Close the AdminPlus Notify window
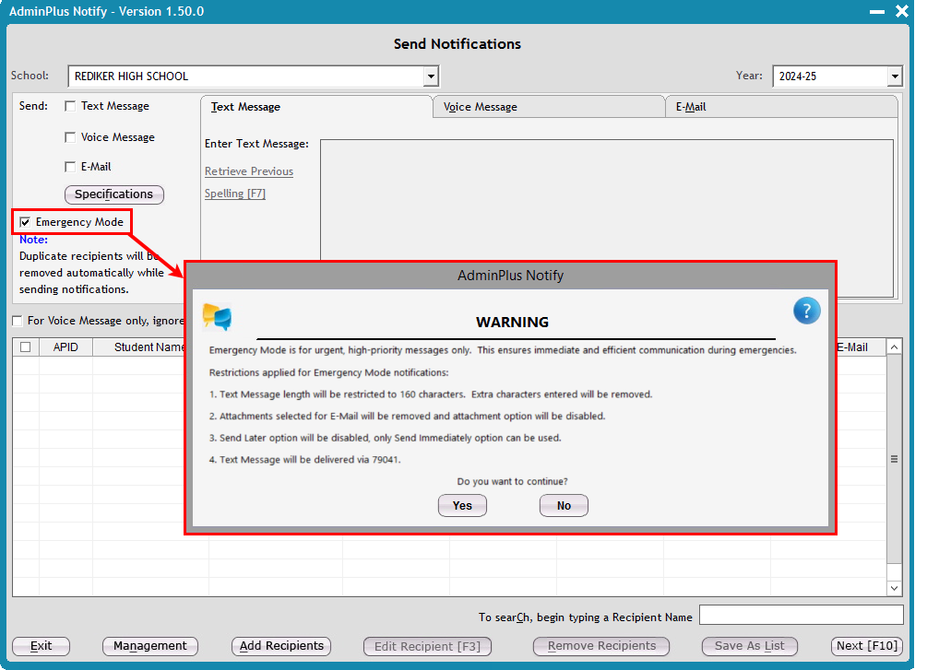This screenshot has height=670, width=939. (902, 11)
